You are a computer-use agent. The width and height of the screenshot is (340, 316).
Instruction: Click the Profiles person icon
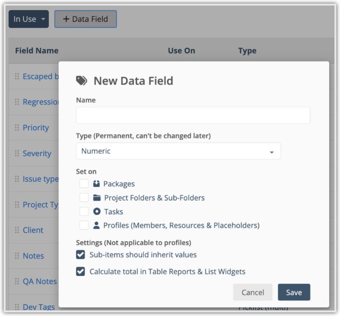coord(97,225)
